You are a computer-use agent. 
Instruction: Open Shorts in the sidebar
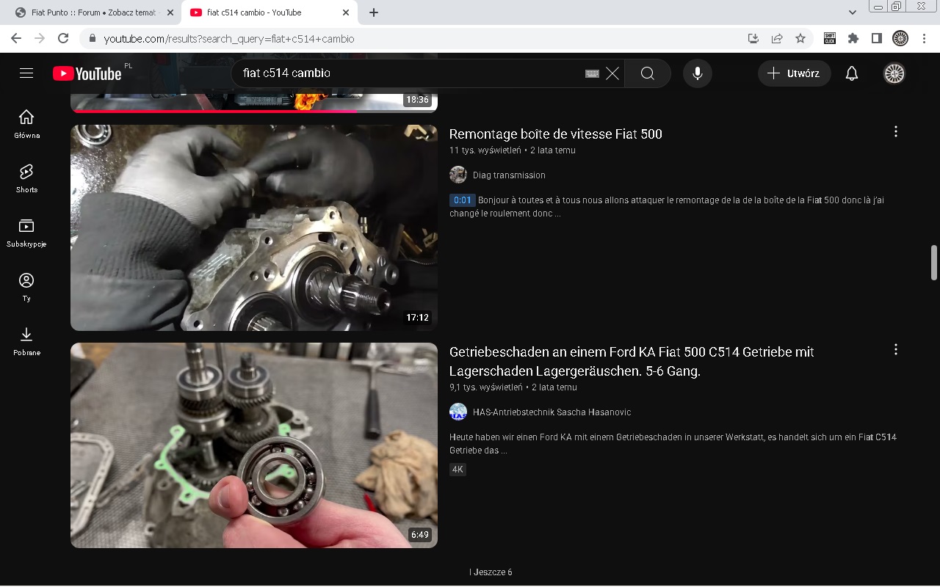[26, 178]
